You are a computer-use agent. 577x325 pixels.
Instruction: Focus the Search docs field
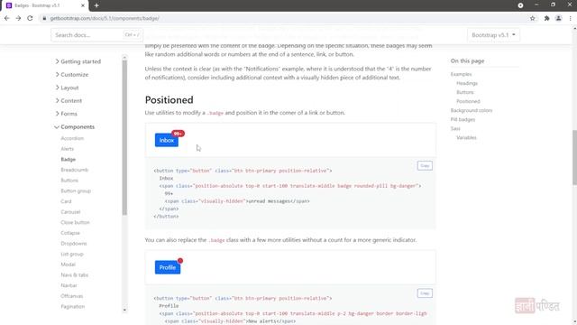[x=96, y=35]
